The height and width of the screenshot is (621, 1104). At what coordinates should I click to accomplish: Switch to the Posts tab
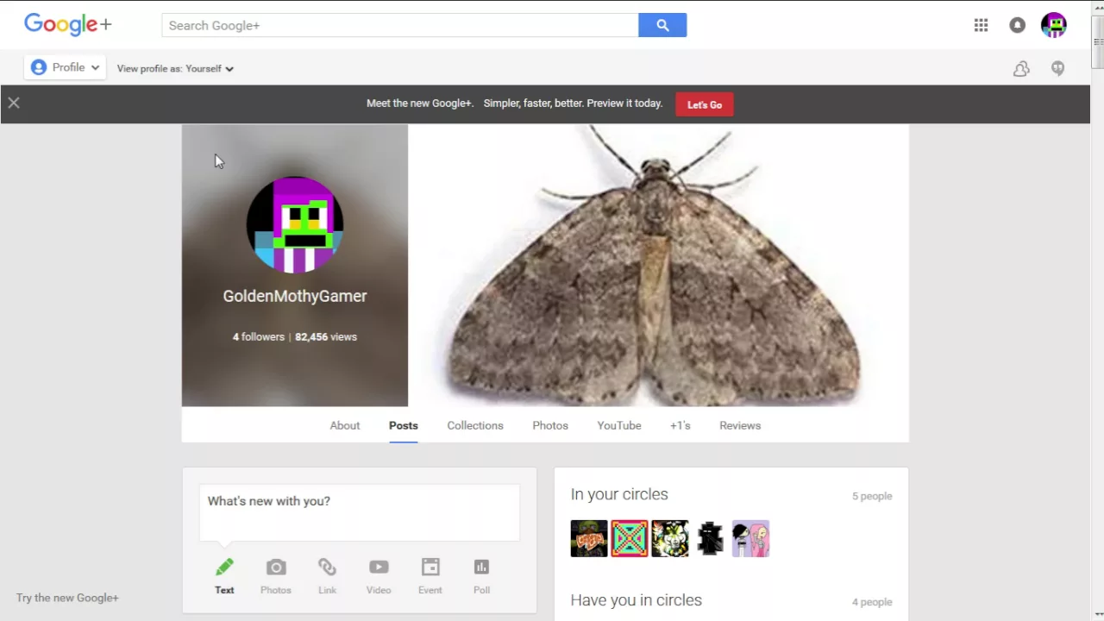[x=404, y=425]
